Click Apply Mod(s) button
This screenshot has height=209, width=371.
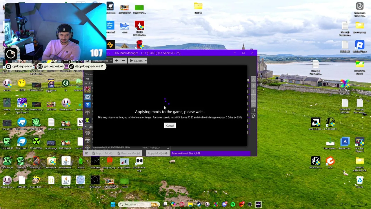tap(158, 153)
